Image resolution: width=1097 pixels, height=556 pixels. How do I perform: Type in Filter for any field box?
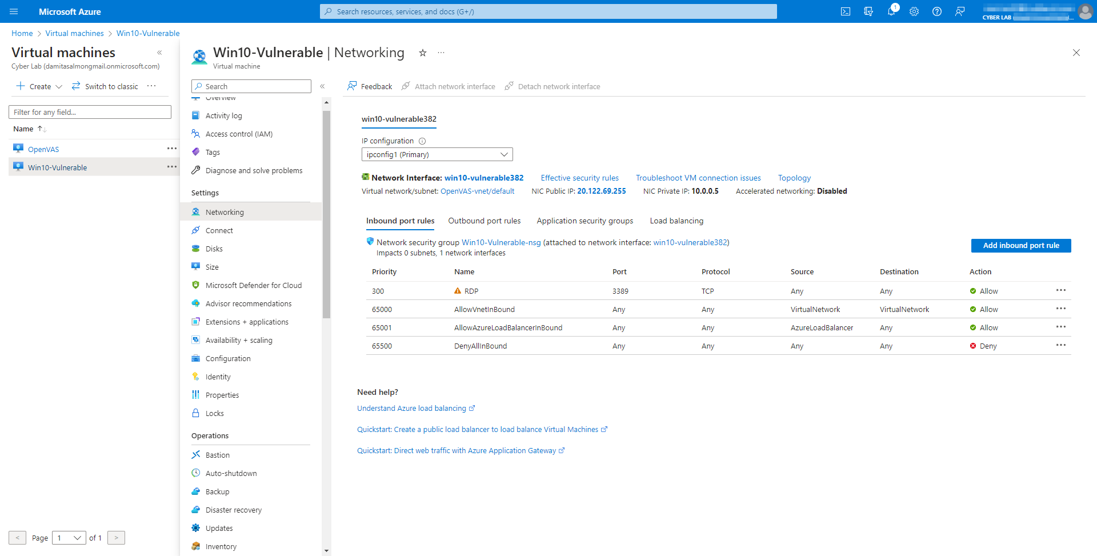pos(90,112)
